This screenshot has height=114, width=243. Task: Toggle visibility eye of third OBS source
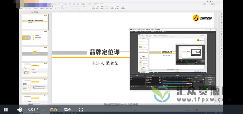[159, 81]
